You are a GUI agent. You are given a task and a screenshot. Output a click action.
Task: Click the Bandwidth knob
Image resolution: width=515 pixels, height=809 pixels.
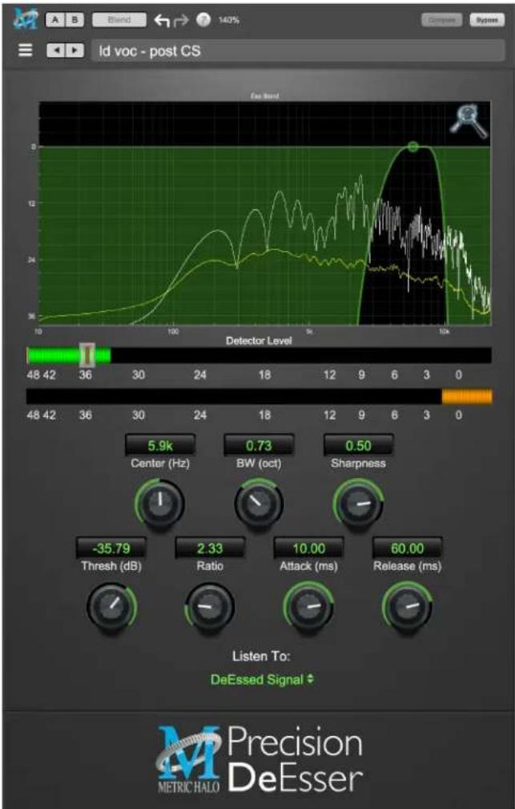pyautogui.click(x=259, y=503)
